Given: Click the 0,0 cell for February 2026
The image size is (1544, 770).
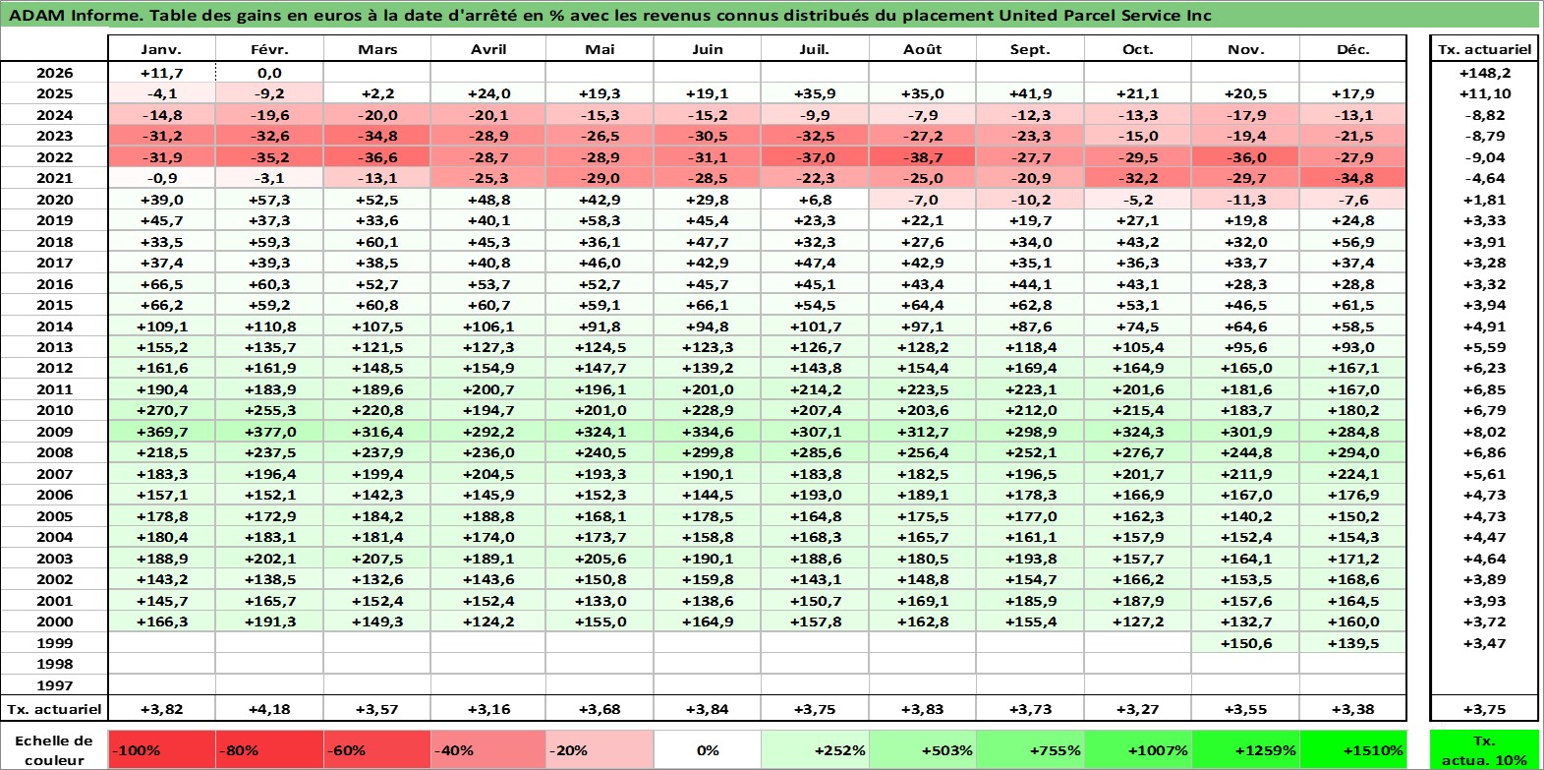Looking at the screenshot, I should (269, 73).
